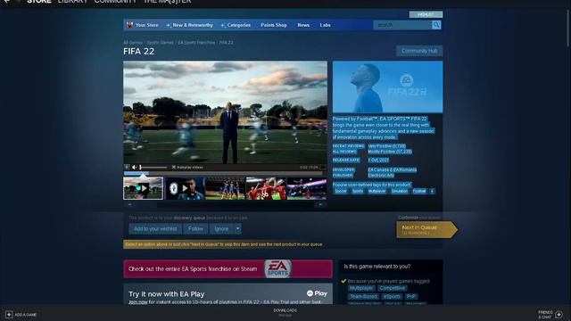Toggle the Autoplay videos checkbox

pyautogui.click(x=174, y=167)
